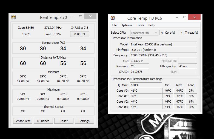Image resolution: width=214 pixels, height=139 pixels.
Task: Click the 38°C maximum temperature in RealTemp
Action: [x=43, y=94]
